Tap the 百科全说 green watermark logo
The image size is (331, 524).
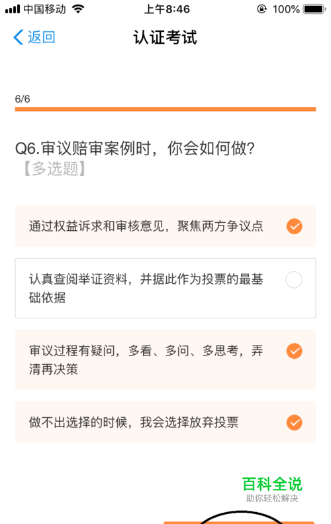tap(272, 489)
